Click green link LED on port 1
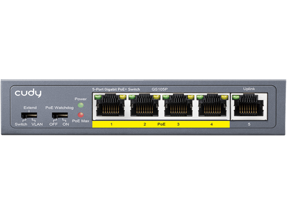Image resolution: width=287 pixels, height=215 pixels. pos(98,97)
